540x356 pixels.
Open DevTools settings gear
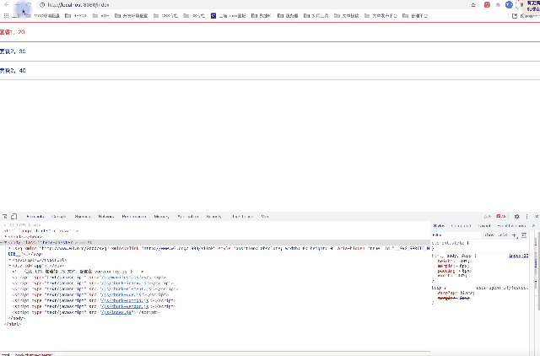516,217
